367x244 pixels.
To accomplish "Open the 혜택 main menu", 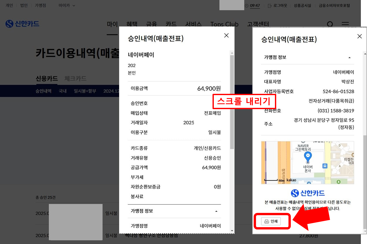I will 132,24.
